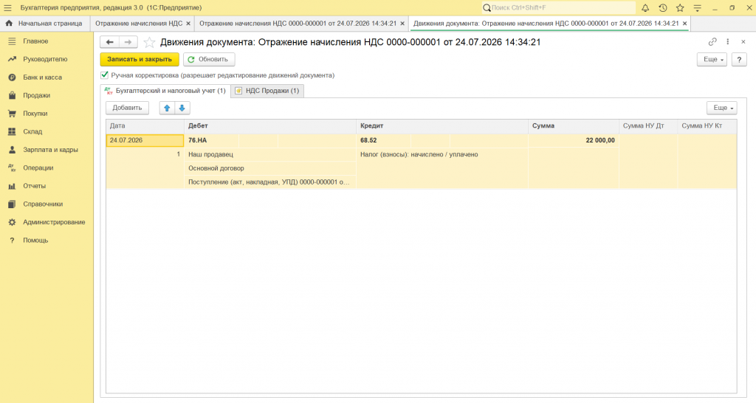Move row down with blue arrow
Image resolution: width=756 pixels, height=403 pixels.
182,108
